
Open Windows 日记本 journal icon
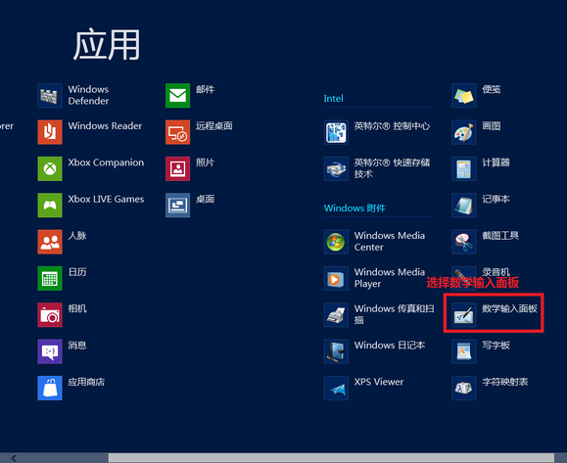point(336,351)
